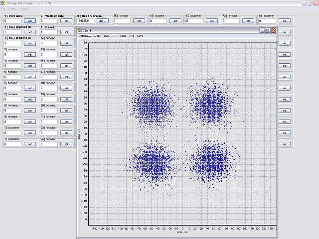This screenshot has height=239, width=319.
Task: Focus the 14 | noname value field
Action: (x=49, y=43)
